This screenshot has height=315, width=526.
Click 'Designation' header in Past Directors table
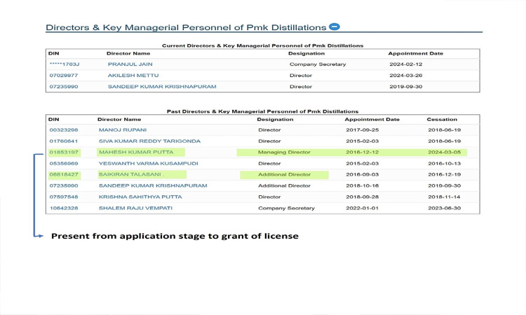[x=275, y=119]
